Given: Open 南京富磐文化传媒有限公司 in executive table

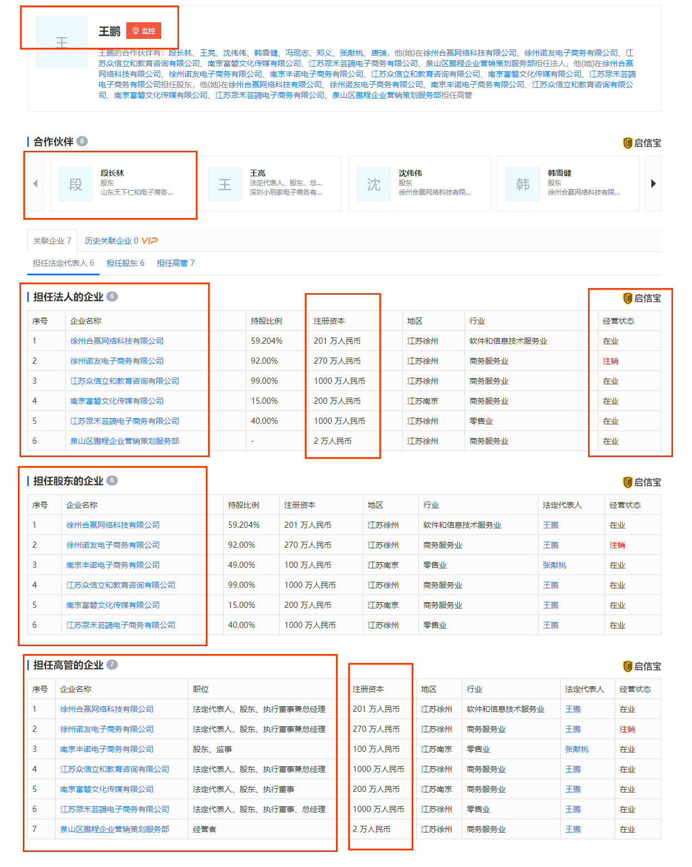Looking at the screenshot, I should [x=107, y=789].
